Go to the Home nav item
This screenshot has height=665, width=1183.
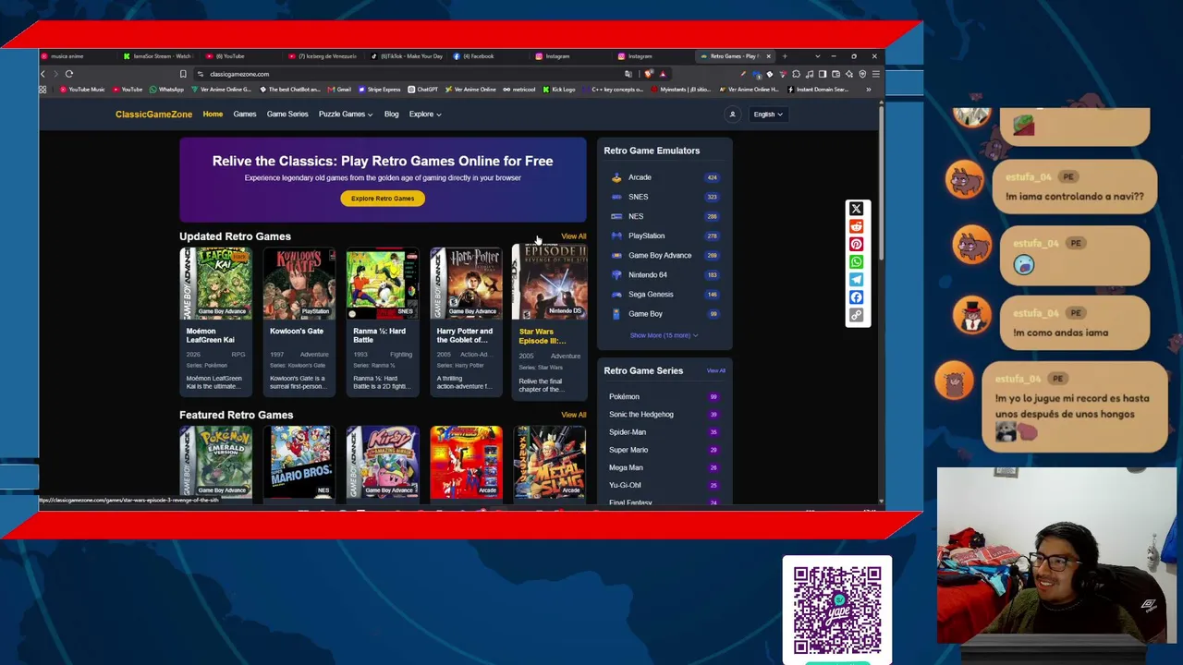213,115
